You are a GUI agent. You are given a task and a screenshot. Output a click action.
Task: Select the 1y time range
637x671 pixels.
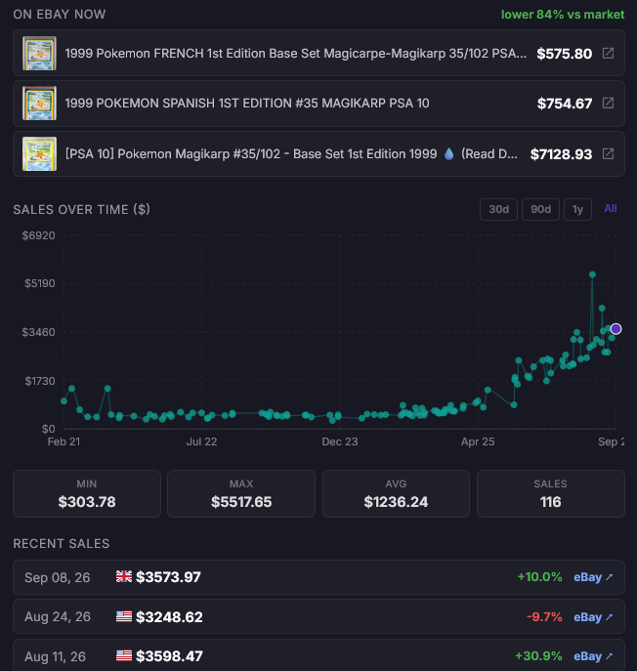[x=578, y=209]
